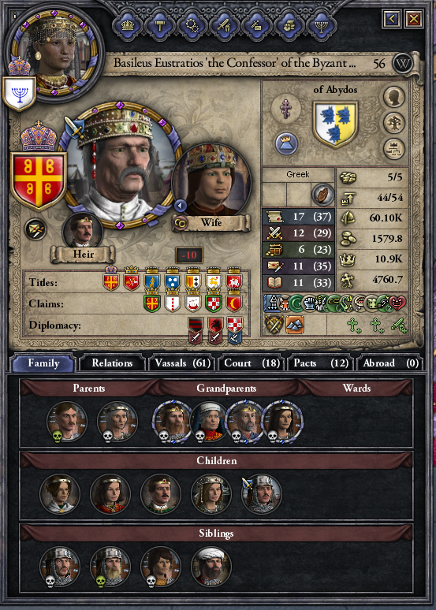Click the Heir label button

(x=83, y=255)
